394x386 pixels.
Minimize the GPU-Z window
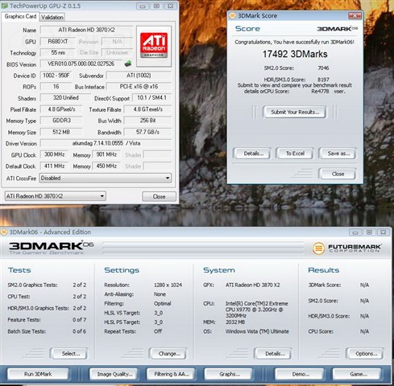pyautogui.click(x=143, y=6)
